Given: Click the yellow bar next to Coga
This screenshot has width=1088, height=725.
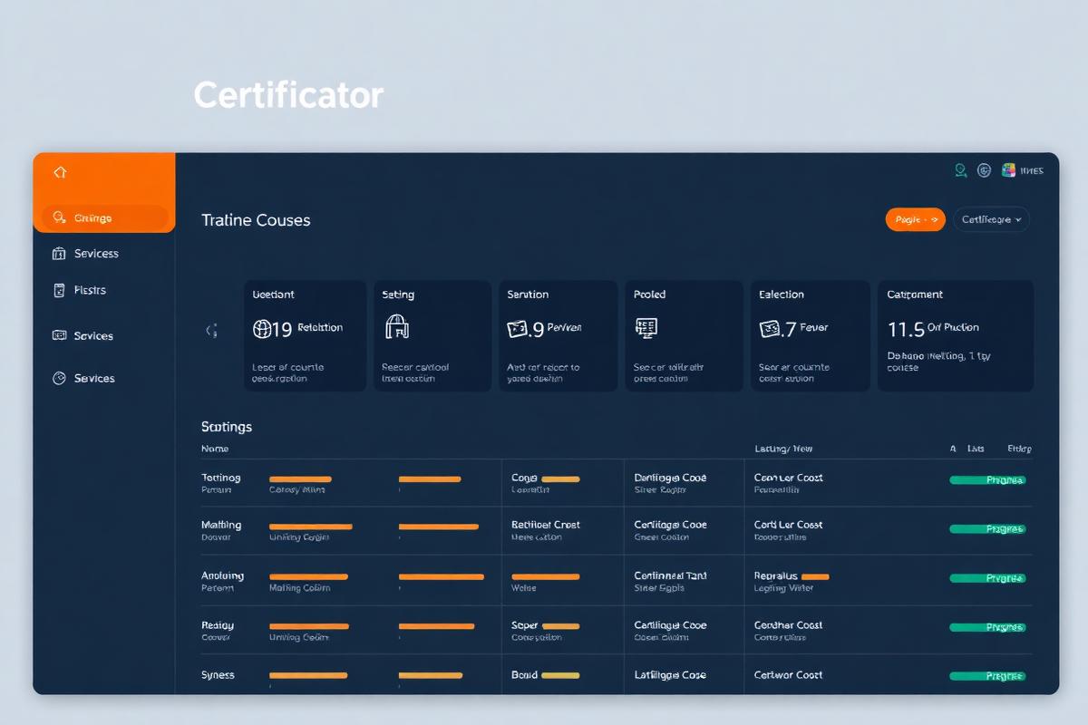Looking at the screenshot, I should (x=560, y=478).
